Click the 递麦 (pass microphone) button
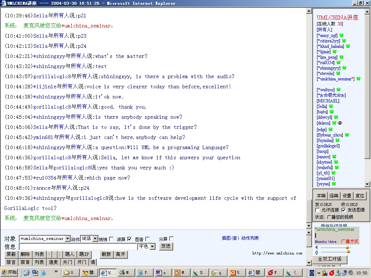The width and height of the screenshot is (371, 278). [54, 262]
